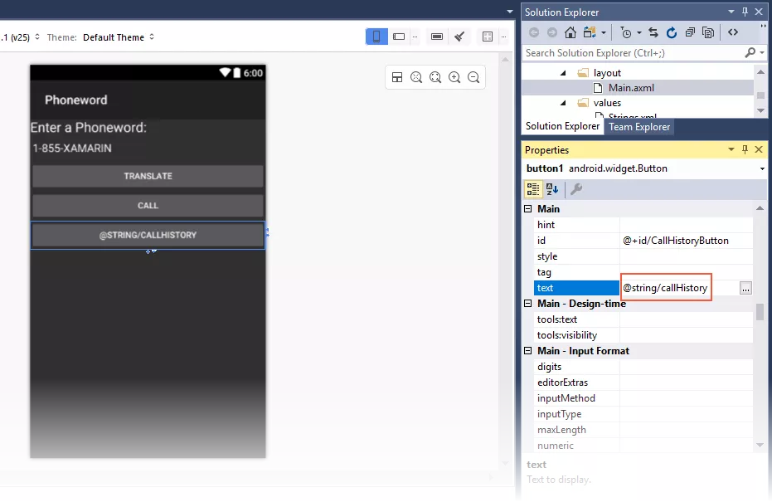Select the hint property row

[x=643, y=225]
